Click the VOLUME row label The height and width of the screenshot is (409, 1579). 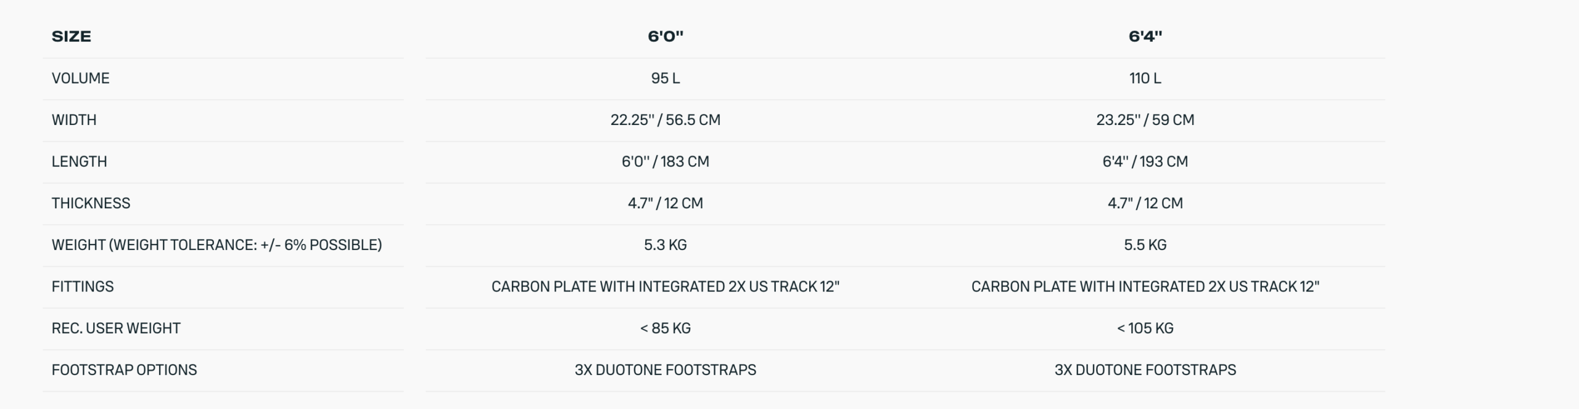coord(81,78)
